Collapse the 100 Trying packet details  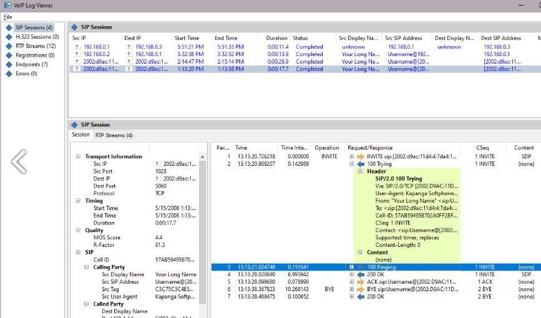coord(352,163)
